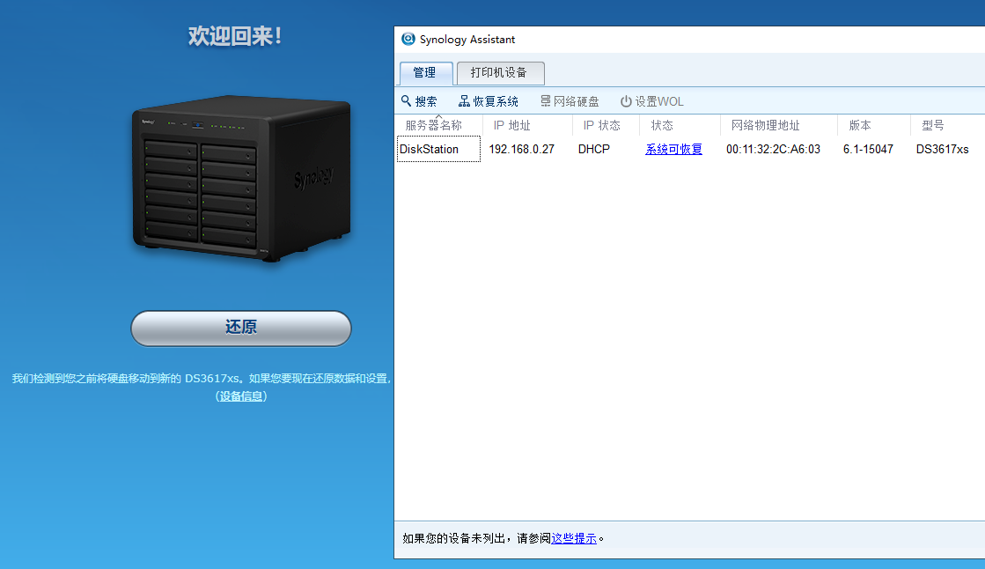This screenshot has width=985, height=569.
Task: Click the IP address 192.168.0.27
Action: point(521,149)
